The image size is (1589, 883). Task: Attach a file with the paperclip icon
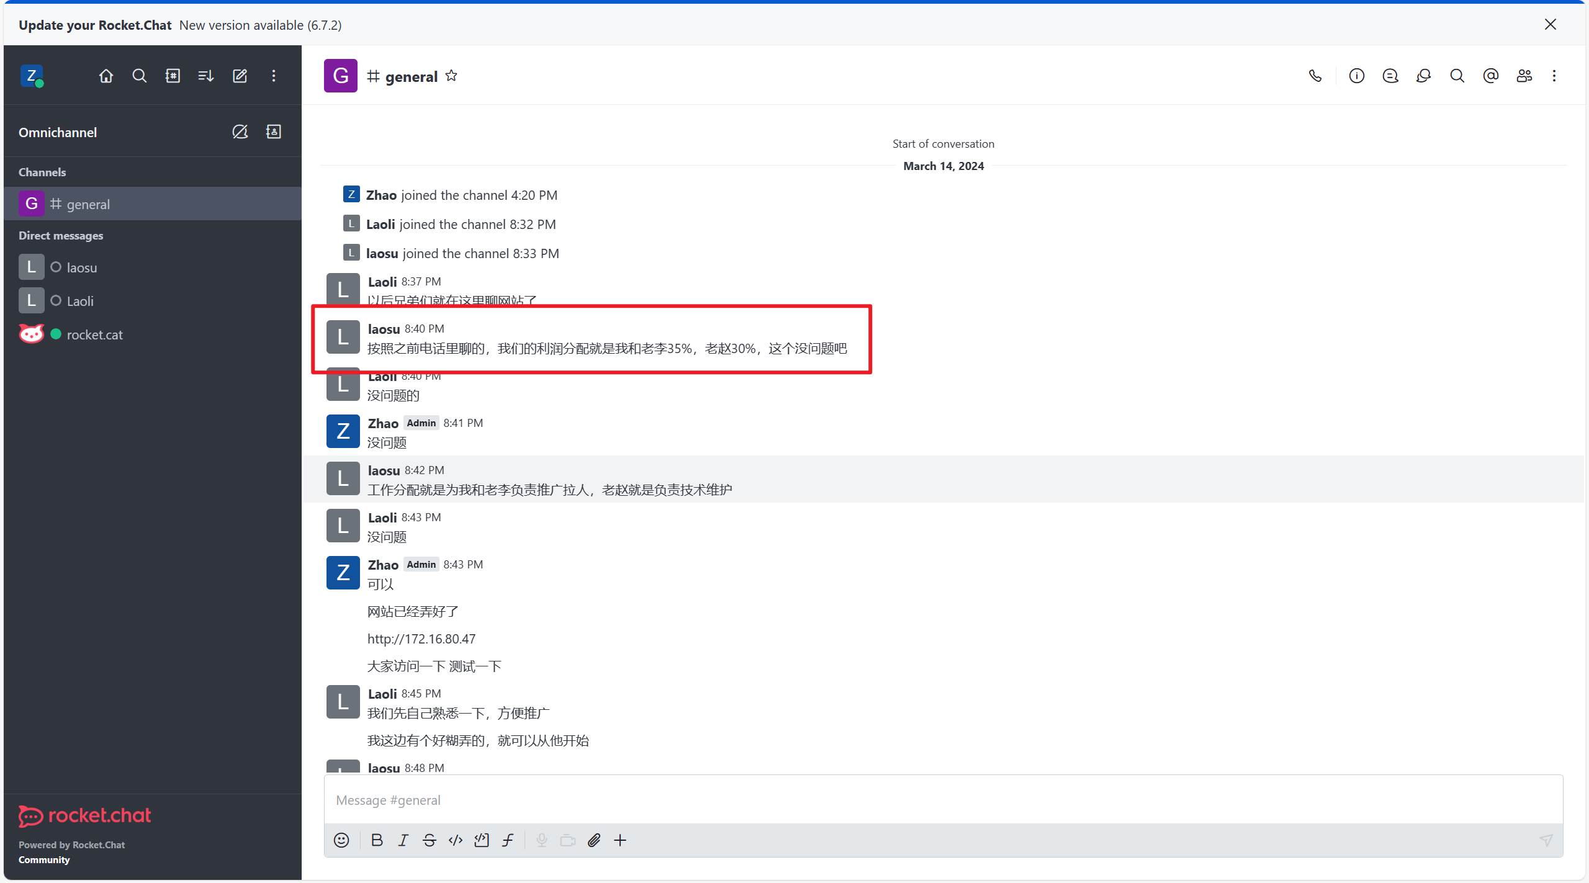click(x=594, y=840)
